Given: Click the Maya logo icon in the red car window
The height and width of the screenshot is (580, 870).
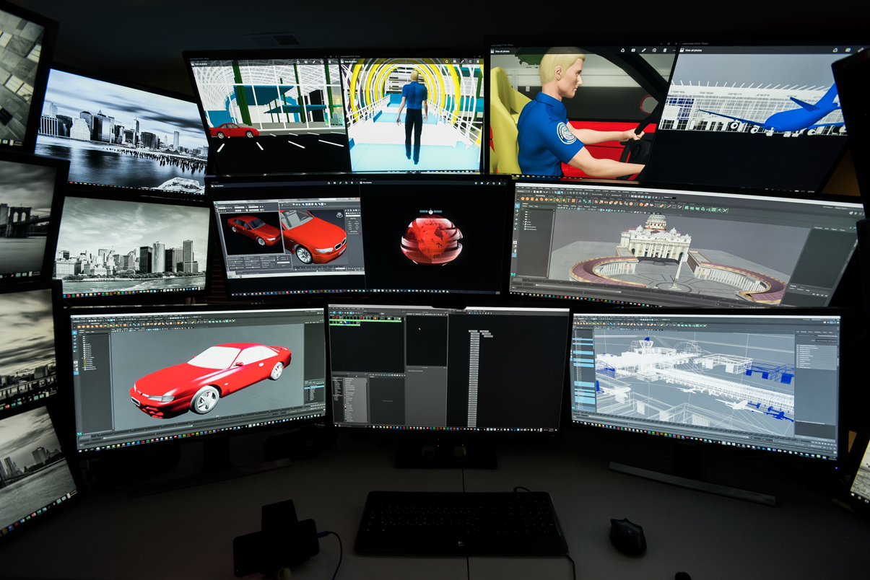Looking at the screenshot, I should tap(79, 434).
